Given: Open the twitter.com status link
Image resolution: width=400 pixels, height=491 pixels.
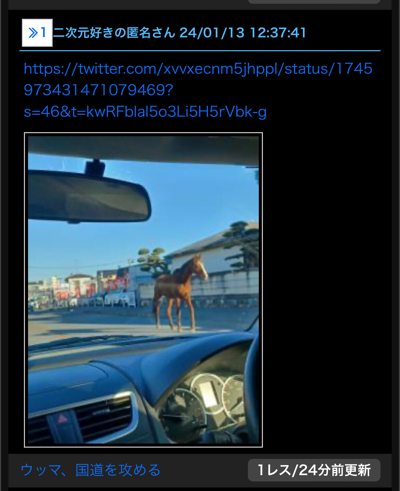Looking at the screenshot, I should click(198, 90).
